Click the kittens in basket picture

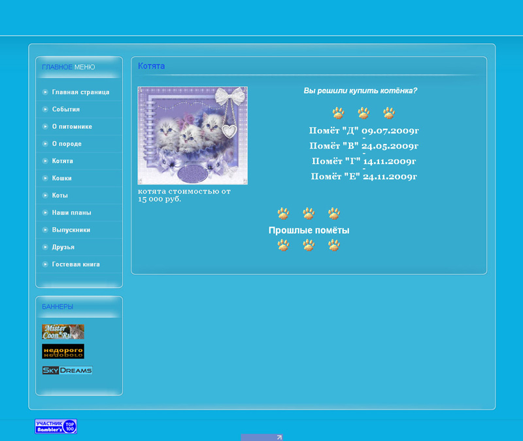192,135
